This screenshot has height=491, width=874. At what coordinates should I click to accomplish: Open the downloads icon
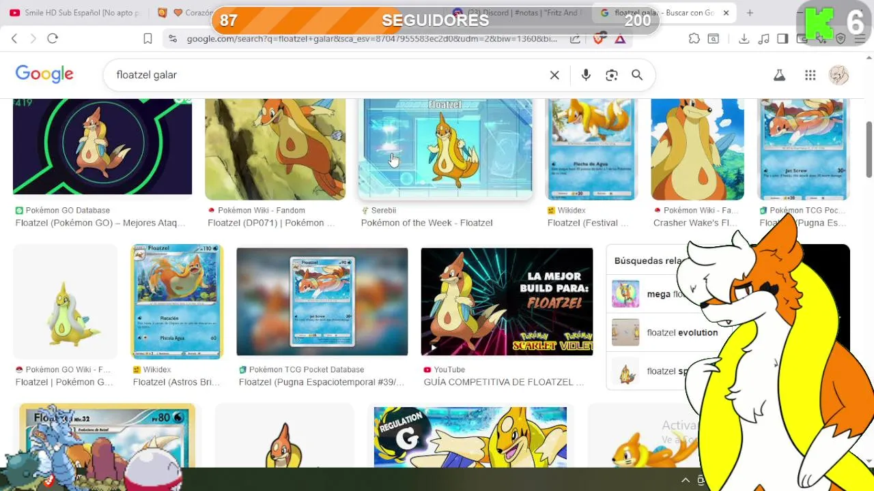click(744, 39)
